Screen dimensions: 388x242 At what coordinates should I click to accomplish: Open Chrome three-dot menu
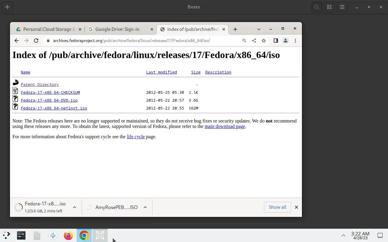click(295, 41)
